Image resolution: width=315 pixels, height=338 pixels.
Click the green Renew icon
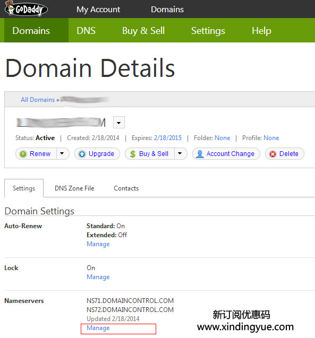(x=23, y=154)
